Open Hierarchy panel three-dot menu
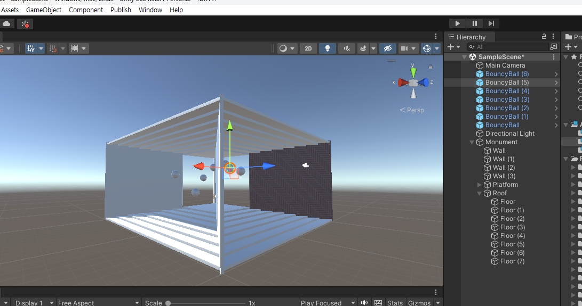Screen dimensions: 582x306 pos(553,36)
